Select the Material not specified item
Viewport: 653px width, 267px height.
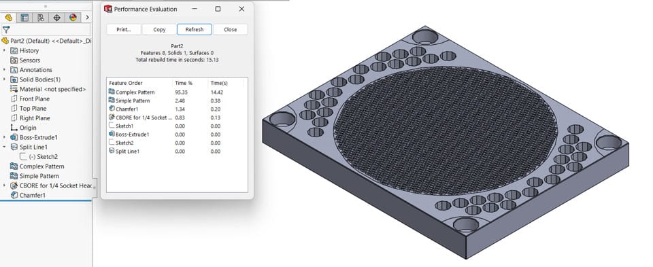(x=48, y=89)
